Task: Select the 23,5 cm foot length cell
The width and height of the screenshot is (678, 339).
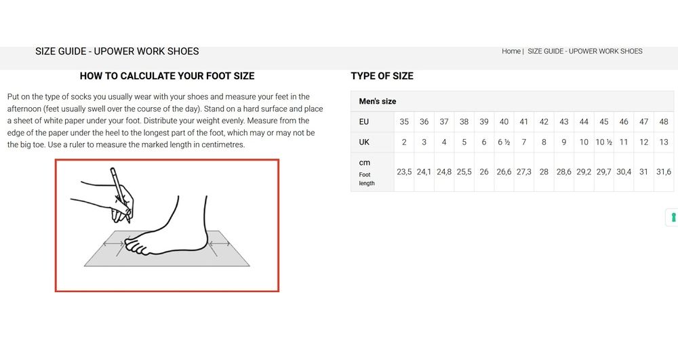Action: [x=404, y=172]
